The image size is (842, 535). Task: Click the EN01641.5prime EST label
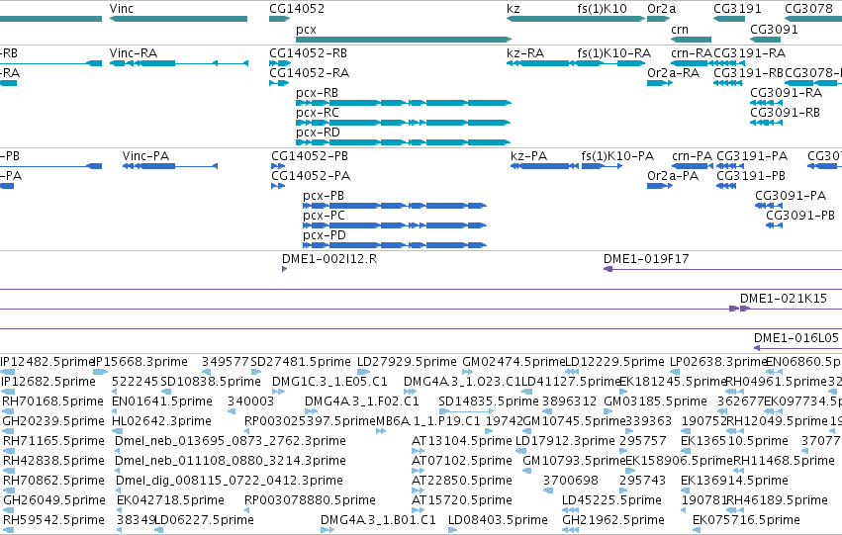point(162,401)
